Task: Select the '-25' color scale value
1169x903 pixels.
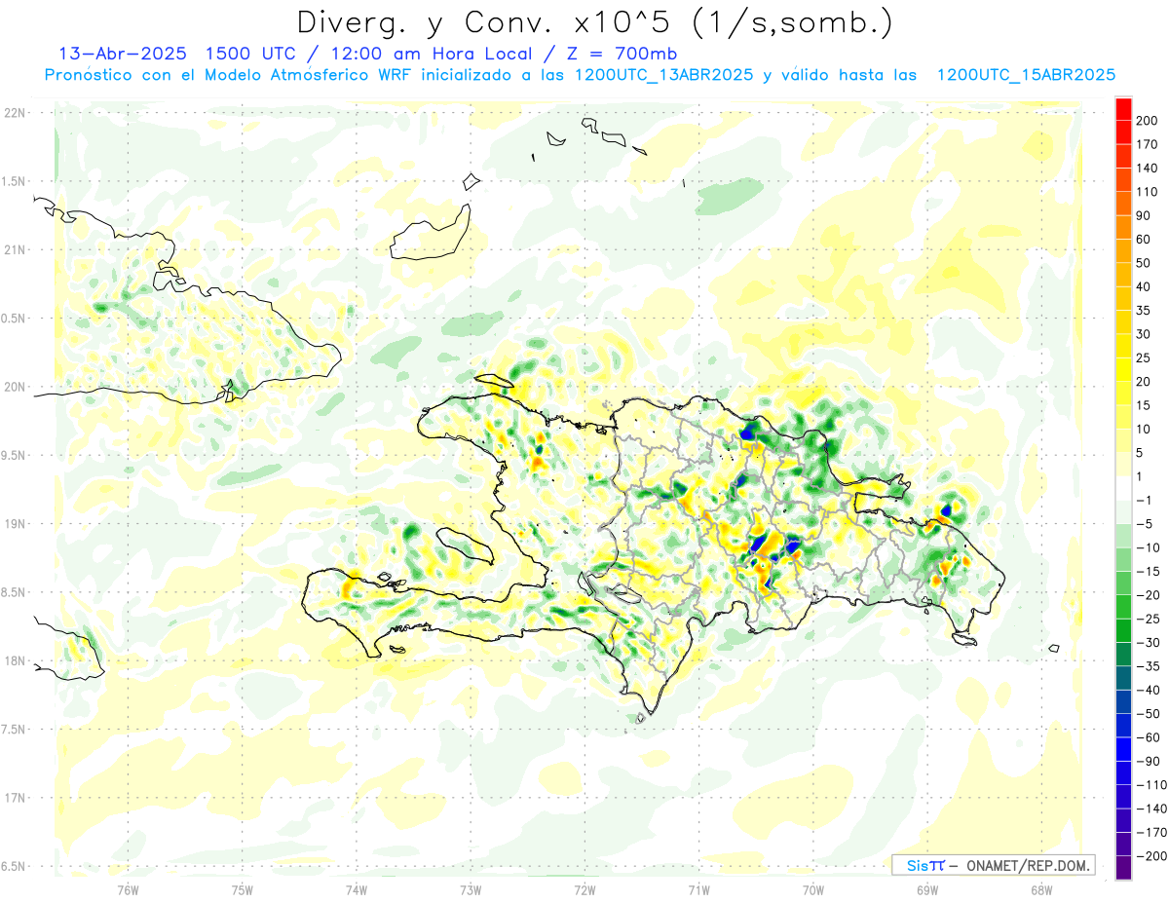Action: [x=1149, y=619]
